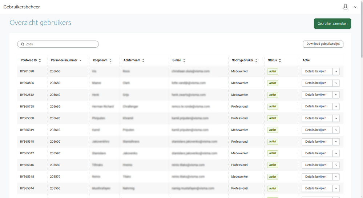
Task: Sort by Soort gebruiker column arrows
Action: 257,60
